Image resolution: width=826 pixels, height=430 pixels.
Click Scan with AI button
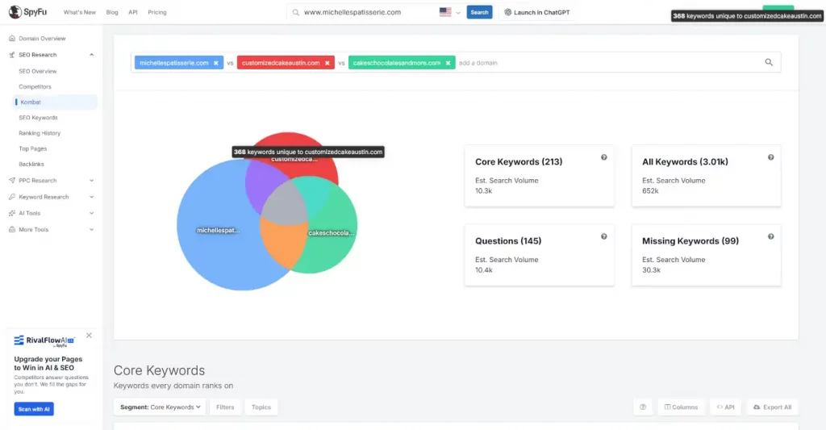click(x=34, y=409)
